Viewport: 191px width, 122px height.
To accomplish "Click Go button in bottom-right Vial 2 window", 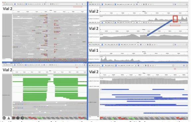I will [x=136, y=65].
